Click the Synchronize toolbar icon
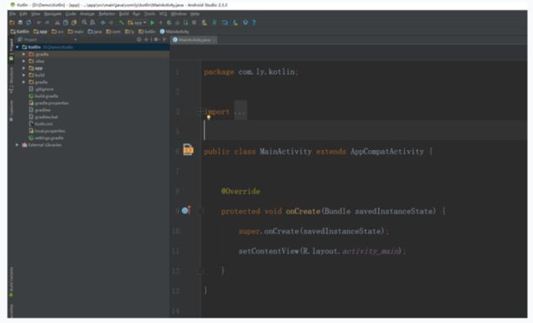Viewport: 533px width, 323px height. (29, 23)
